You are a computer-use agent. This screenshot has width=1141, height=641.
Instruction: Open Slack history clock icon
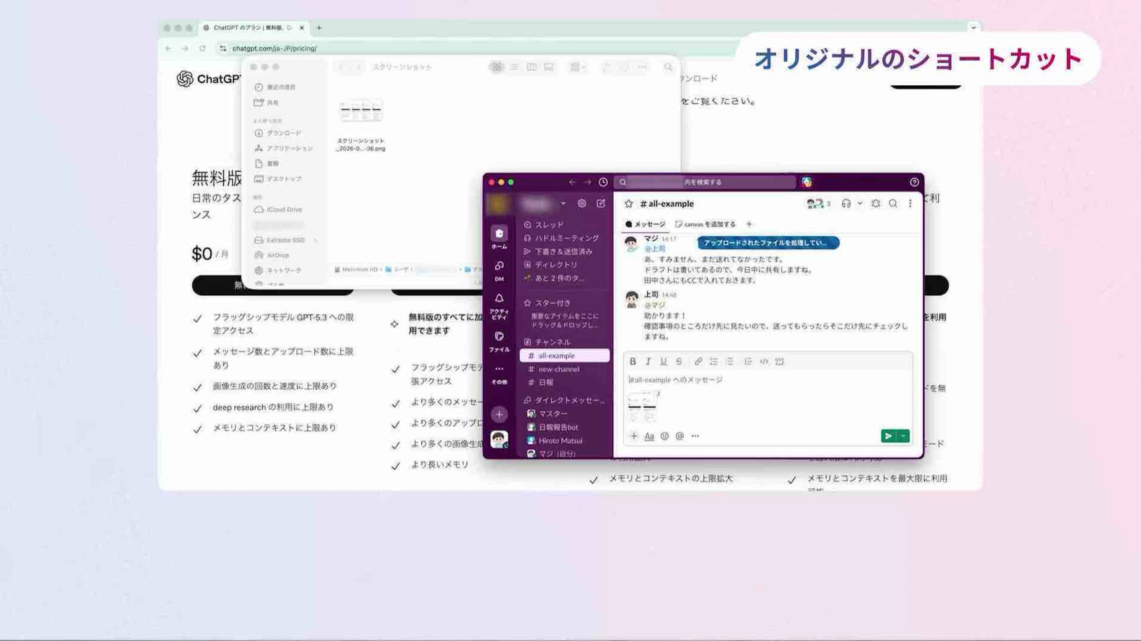pyautogui.click(x=603, y=182)
